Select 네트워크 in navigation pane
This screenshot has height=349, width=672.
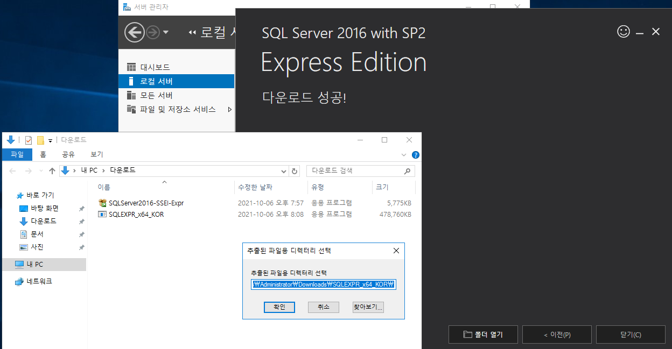tap(39, 281)
